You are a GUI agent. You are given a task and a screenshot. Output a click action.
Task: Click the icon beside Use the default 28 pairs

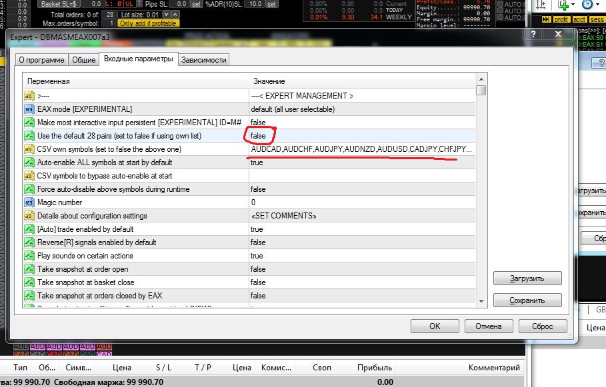(x=29, y=136)
